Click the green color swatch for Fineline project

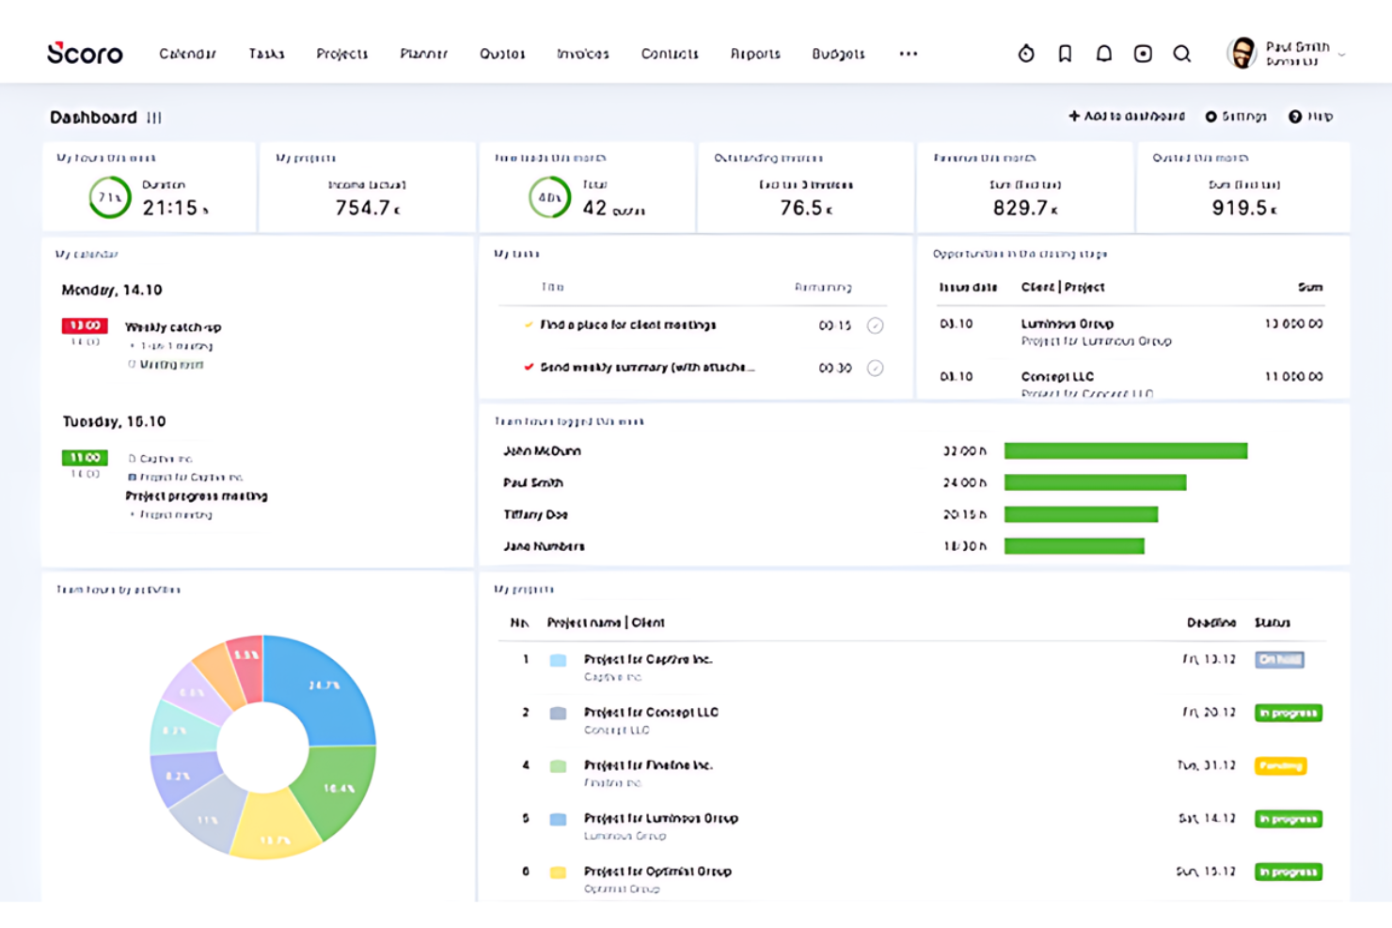click(558, 766)
